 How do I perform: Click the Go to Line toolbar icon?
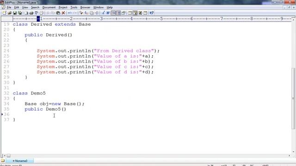pyautogui.click(x=97, y=13)
